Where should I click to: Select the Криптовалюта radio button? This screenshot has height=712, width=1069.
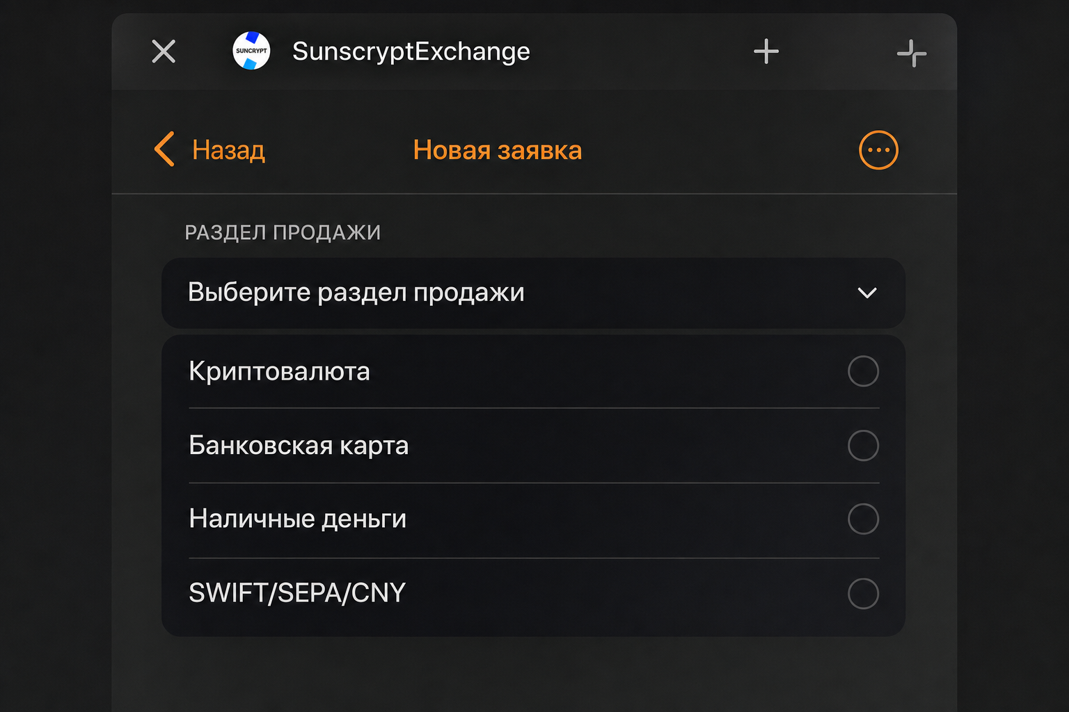click(x=863, y=371)
